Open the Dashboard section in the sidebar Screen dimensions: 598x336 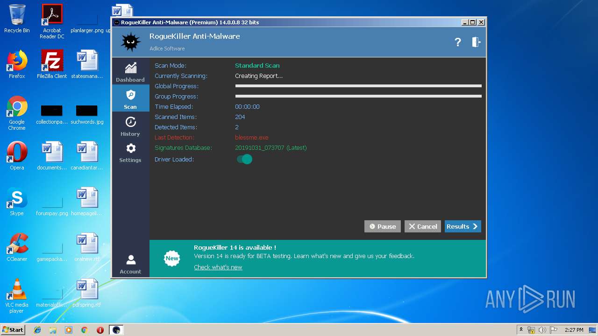pyautogui.click(x=130, y=72)
